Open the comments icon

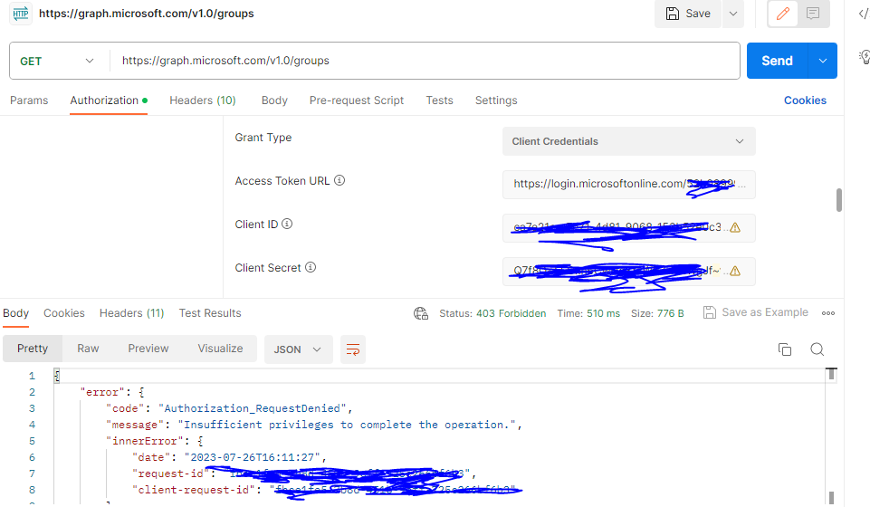813,14
